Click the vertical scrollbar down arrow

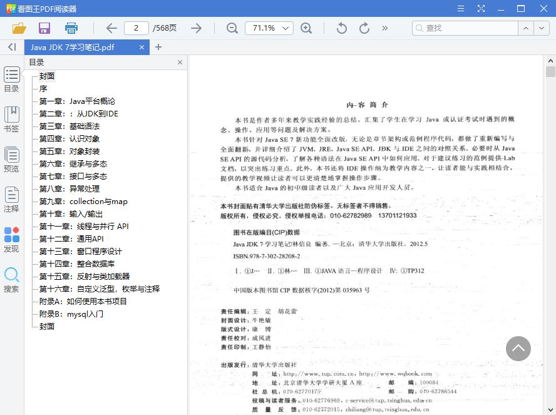(x=550, y=411)
